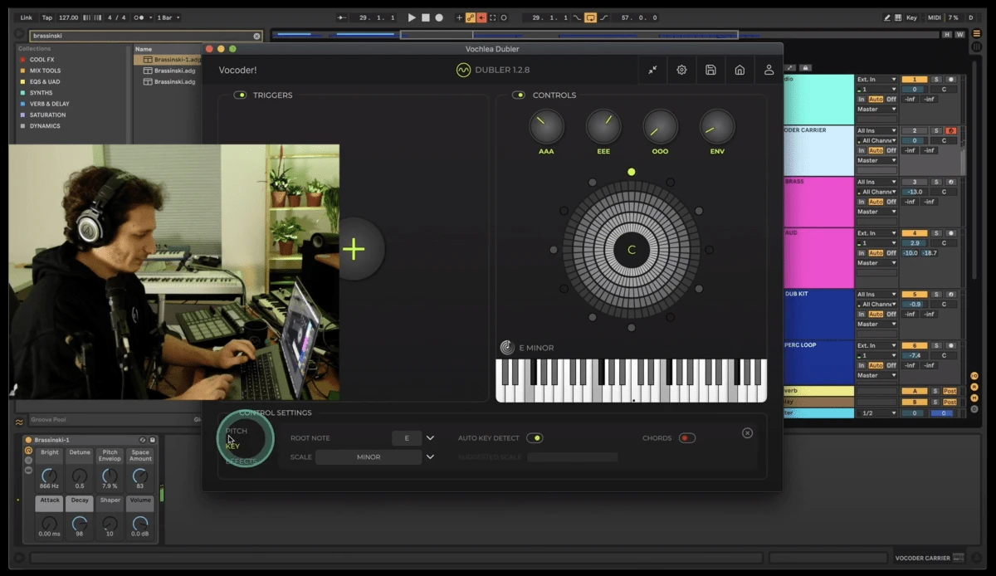This screenshot has width=996, height=576.
Task: Open the ROOT NOTE dropdown arrow
Action: [430, 438]
